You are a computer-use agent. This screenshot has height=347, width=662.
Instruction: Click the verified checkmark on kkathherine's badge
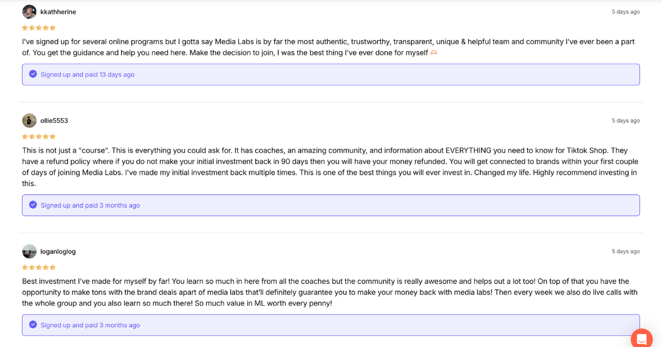[33, 74]
